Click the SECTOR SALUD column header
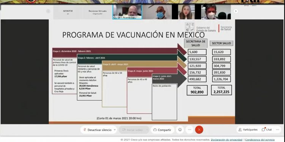 (222, 43)
